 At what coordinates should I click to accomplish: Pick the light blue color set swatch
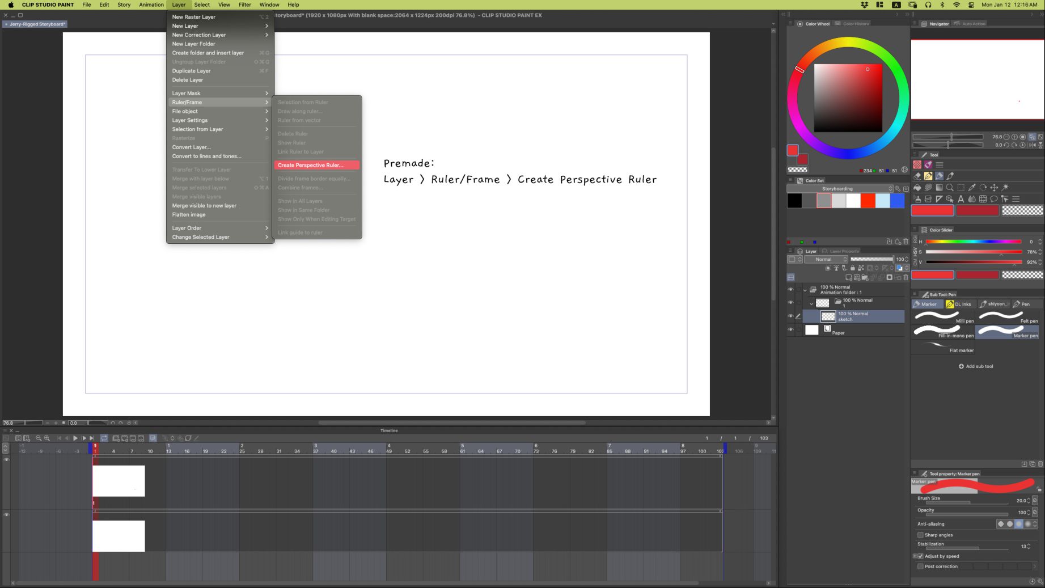(x=882, y=201)
